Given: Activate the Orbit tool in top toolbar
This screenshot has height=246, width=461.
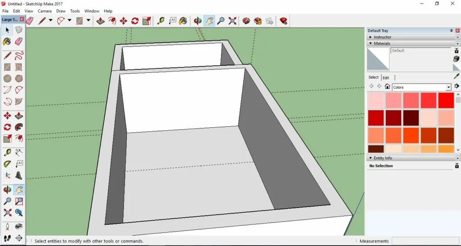Looking at the screenshot, I should click(x=198, y=21).
